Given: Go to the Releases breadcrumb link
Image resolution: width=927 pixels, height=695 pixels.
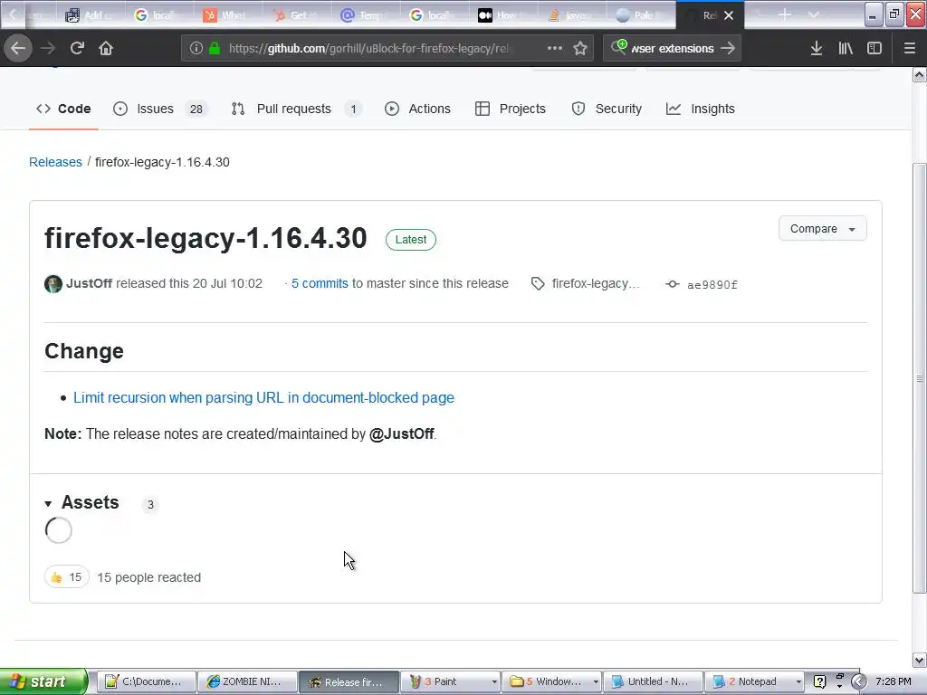Looking at the screenshot, I should point(55,162).
